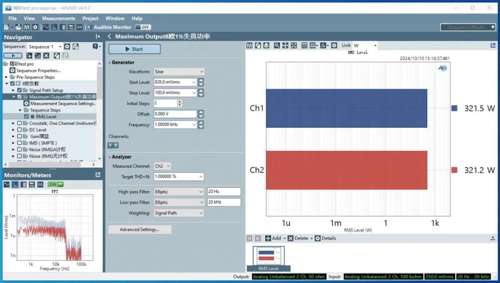
Task: Toggle the Monitors/Meters ON switch
Action: [56, 184]
